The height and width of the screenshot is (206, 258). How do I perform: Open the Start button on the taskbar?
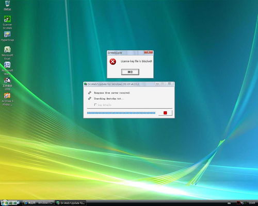pyautogui.click(x=10, y=203)
